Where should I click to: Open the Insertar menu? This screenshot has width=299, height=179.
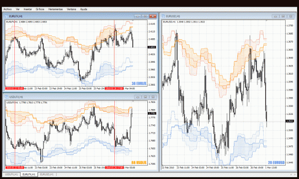(28, 9)
